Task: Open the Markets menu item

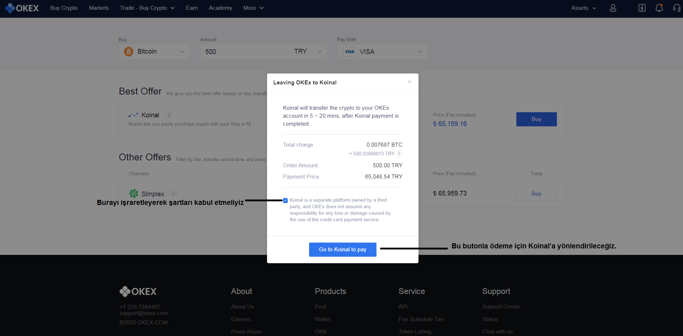Action: pyautogui.click(x=99, y=8)
